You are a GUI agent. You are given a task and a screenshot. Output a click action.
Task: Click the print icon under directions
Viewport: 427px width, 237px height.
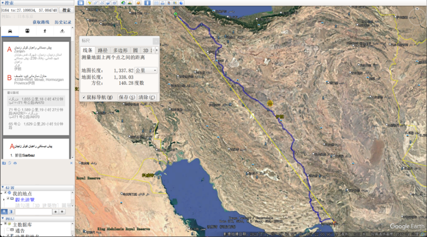(15, 163)
